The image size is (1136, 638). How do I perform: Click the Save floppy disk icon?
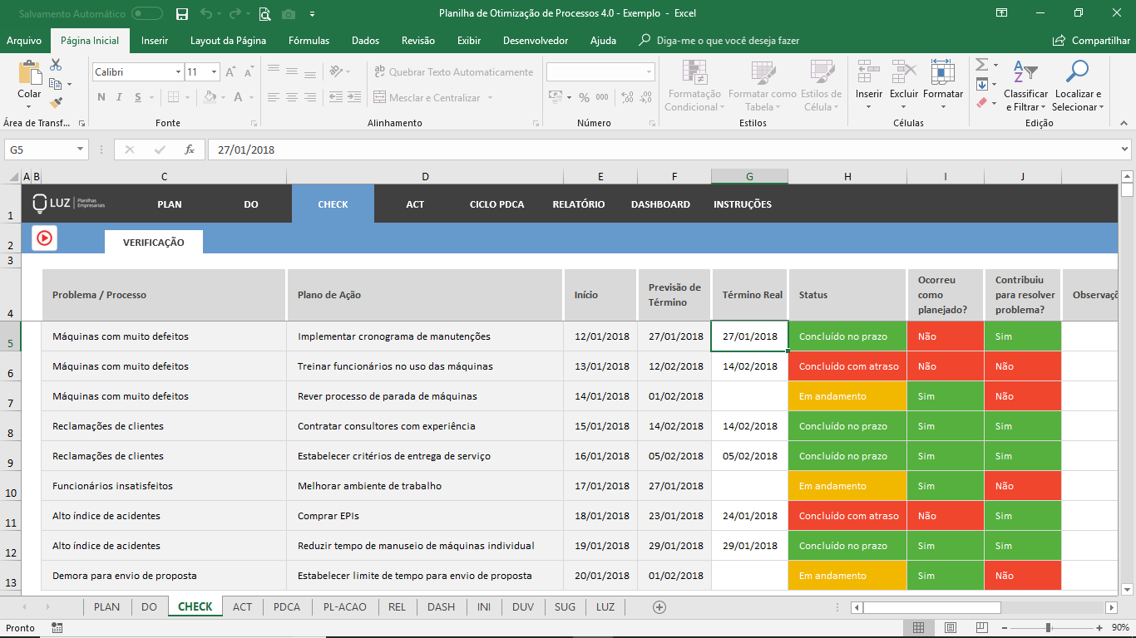point(182,13)
